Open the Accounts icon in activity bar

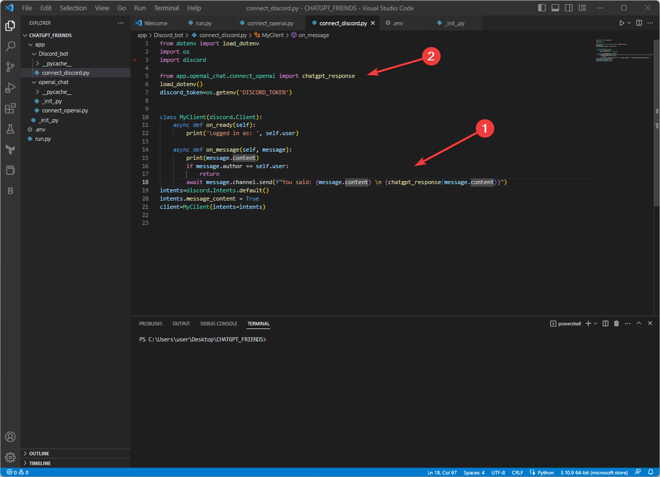tap(10, 437)
